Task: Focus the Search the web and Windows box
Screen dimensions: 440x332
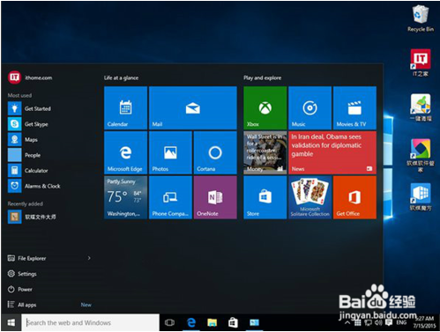Action: pyautogui.click(x=90, y=322)
